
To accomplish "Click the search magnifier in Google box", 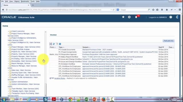I will (x=149, y=10).
